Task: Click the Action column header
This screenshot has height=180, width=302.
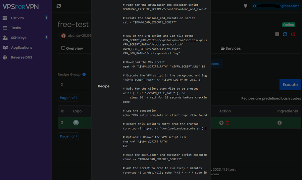Action: pyautogui.click(x=225, y=111)
